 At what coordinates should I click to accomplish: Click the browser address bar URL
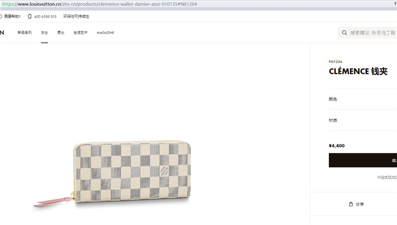coord(99,4)
